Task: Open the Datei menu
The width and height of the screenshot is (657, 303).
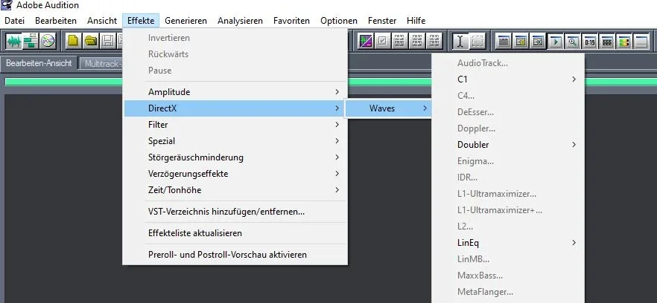Action: [x=15, y=21]
